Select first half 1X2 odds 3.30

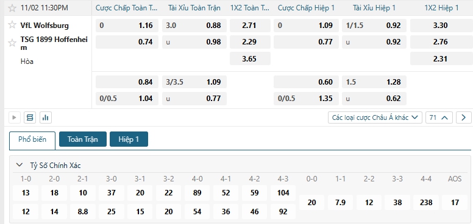click(441, 26)
